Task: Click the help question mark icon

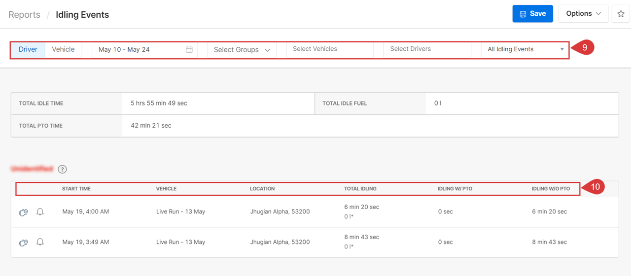Action: click(x=62, y=169)
